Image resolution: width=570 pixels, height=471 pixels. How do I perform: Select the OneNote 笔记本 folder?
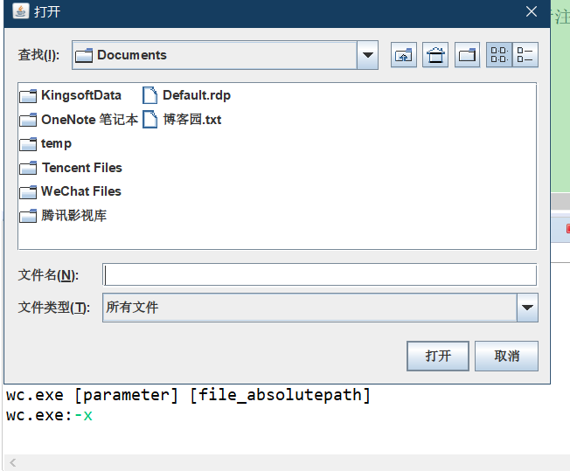(88, 120)
